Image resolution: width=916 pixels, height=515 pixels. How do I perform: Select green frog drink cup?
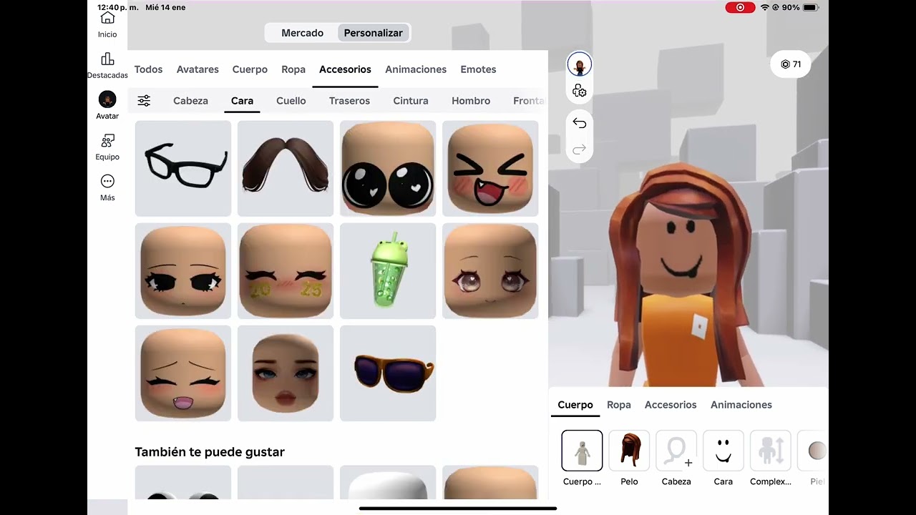pos(388,270)
